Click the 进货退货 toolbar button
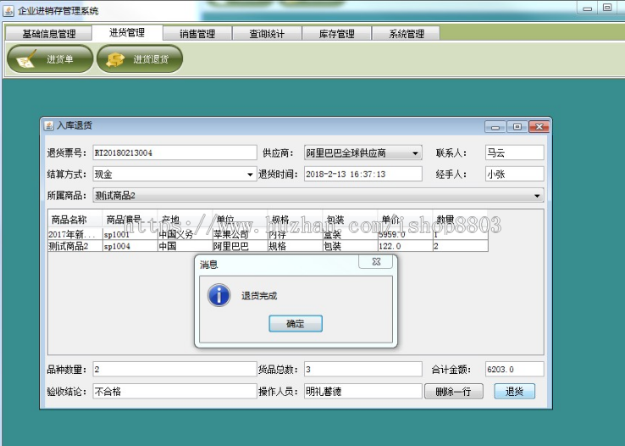Image resolution: width=625 pixels, height=446 pixels. coord(140,59)
